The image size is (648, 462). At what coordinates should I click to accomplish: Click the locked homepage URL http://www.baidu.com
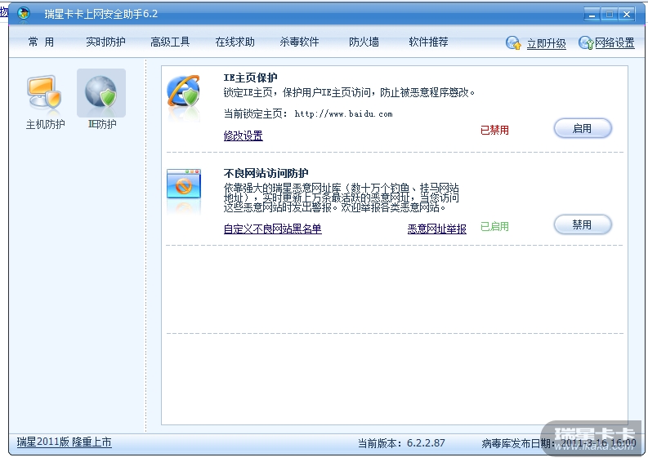[x=343, y=114]
